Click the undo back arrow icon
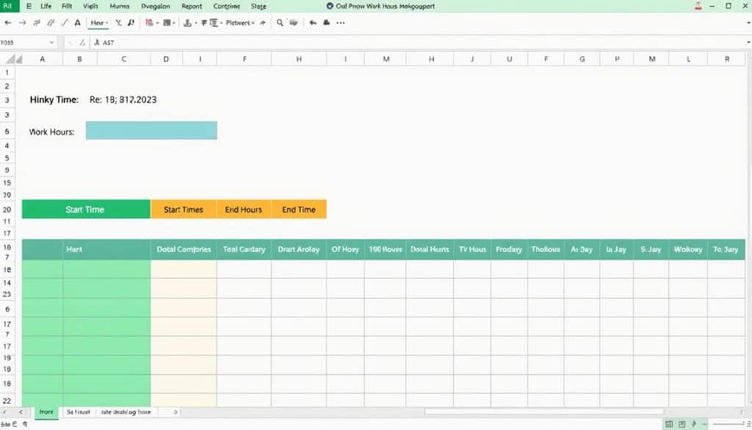 (x=8, y=23)
